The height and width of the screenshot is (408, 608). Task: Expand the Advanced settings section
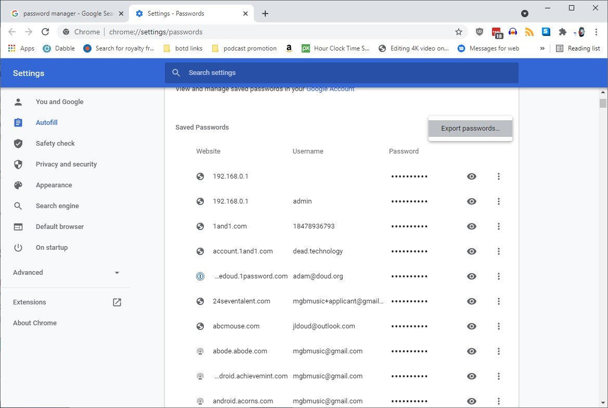(x=66, y=273)
